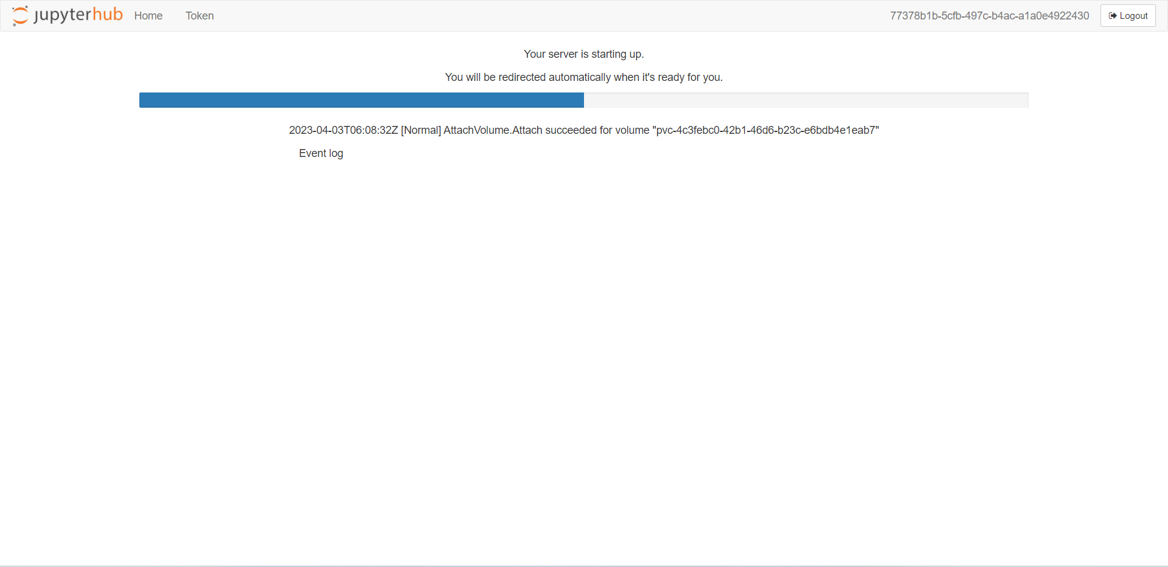
Task: Click the gray unfilled portion of progress bar
Action: (806, 100)
